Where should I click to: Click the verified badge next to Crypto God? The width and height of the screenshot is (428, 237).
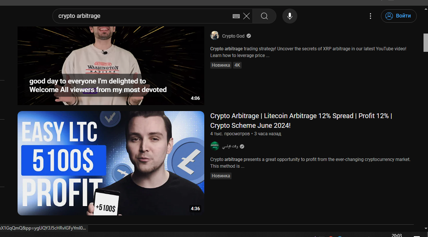pos(249,36)
